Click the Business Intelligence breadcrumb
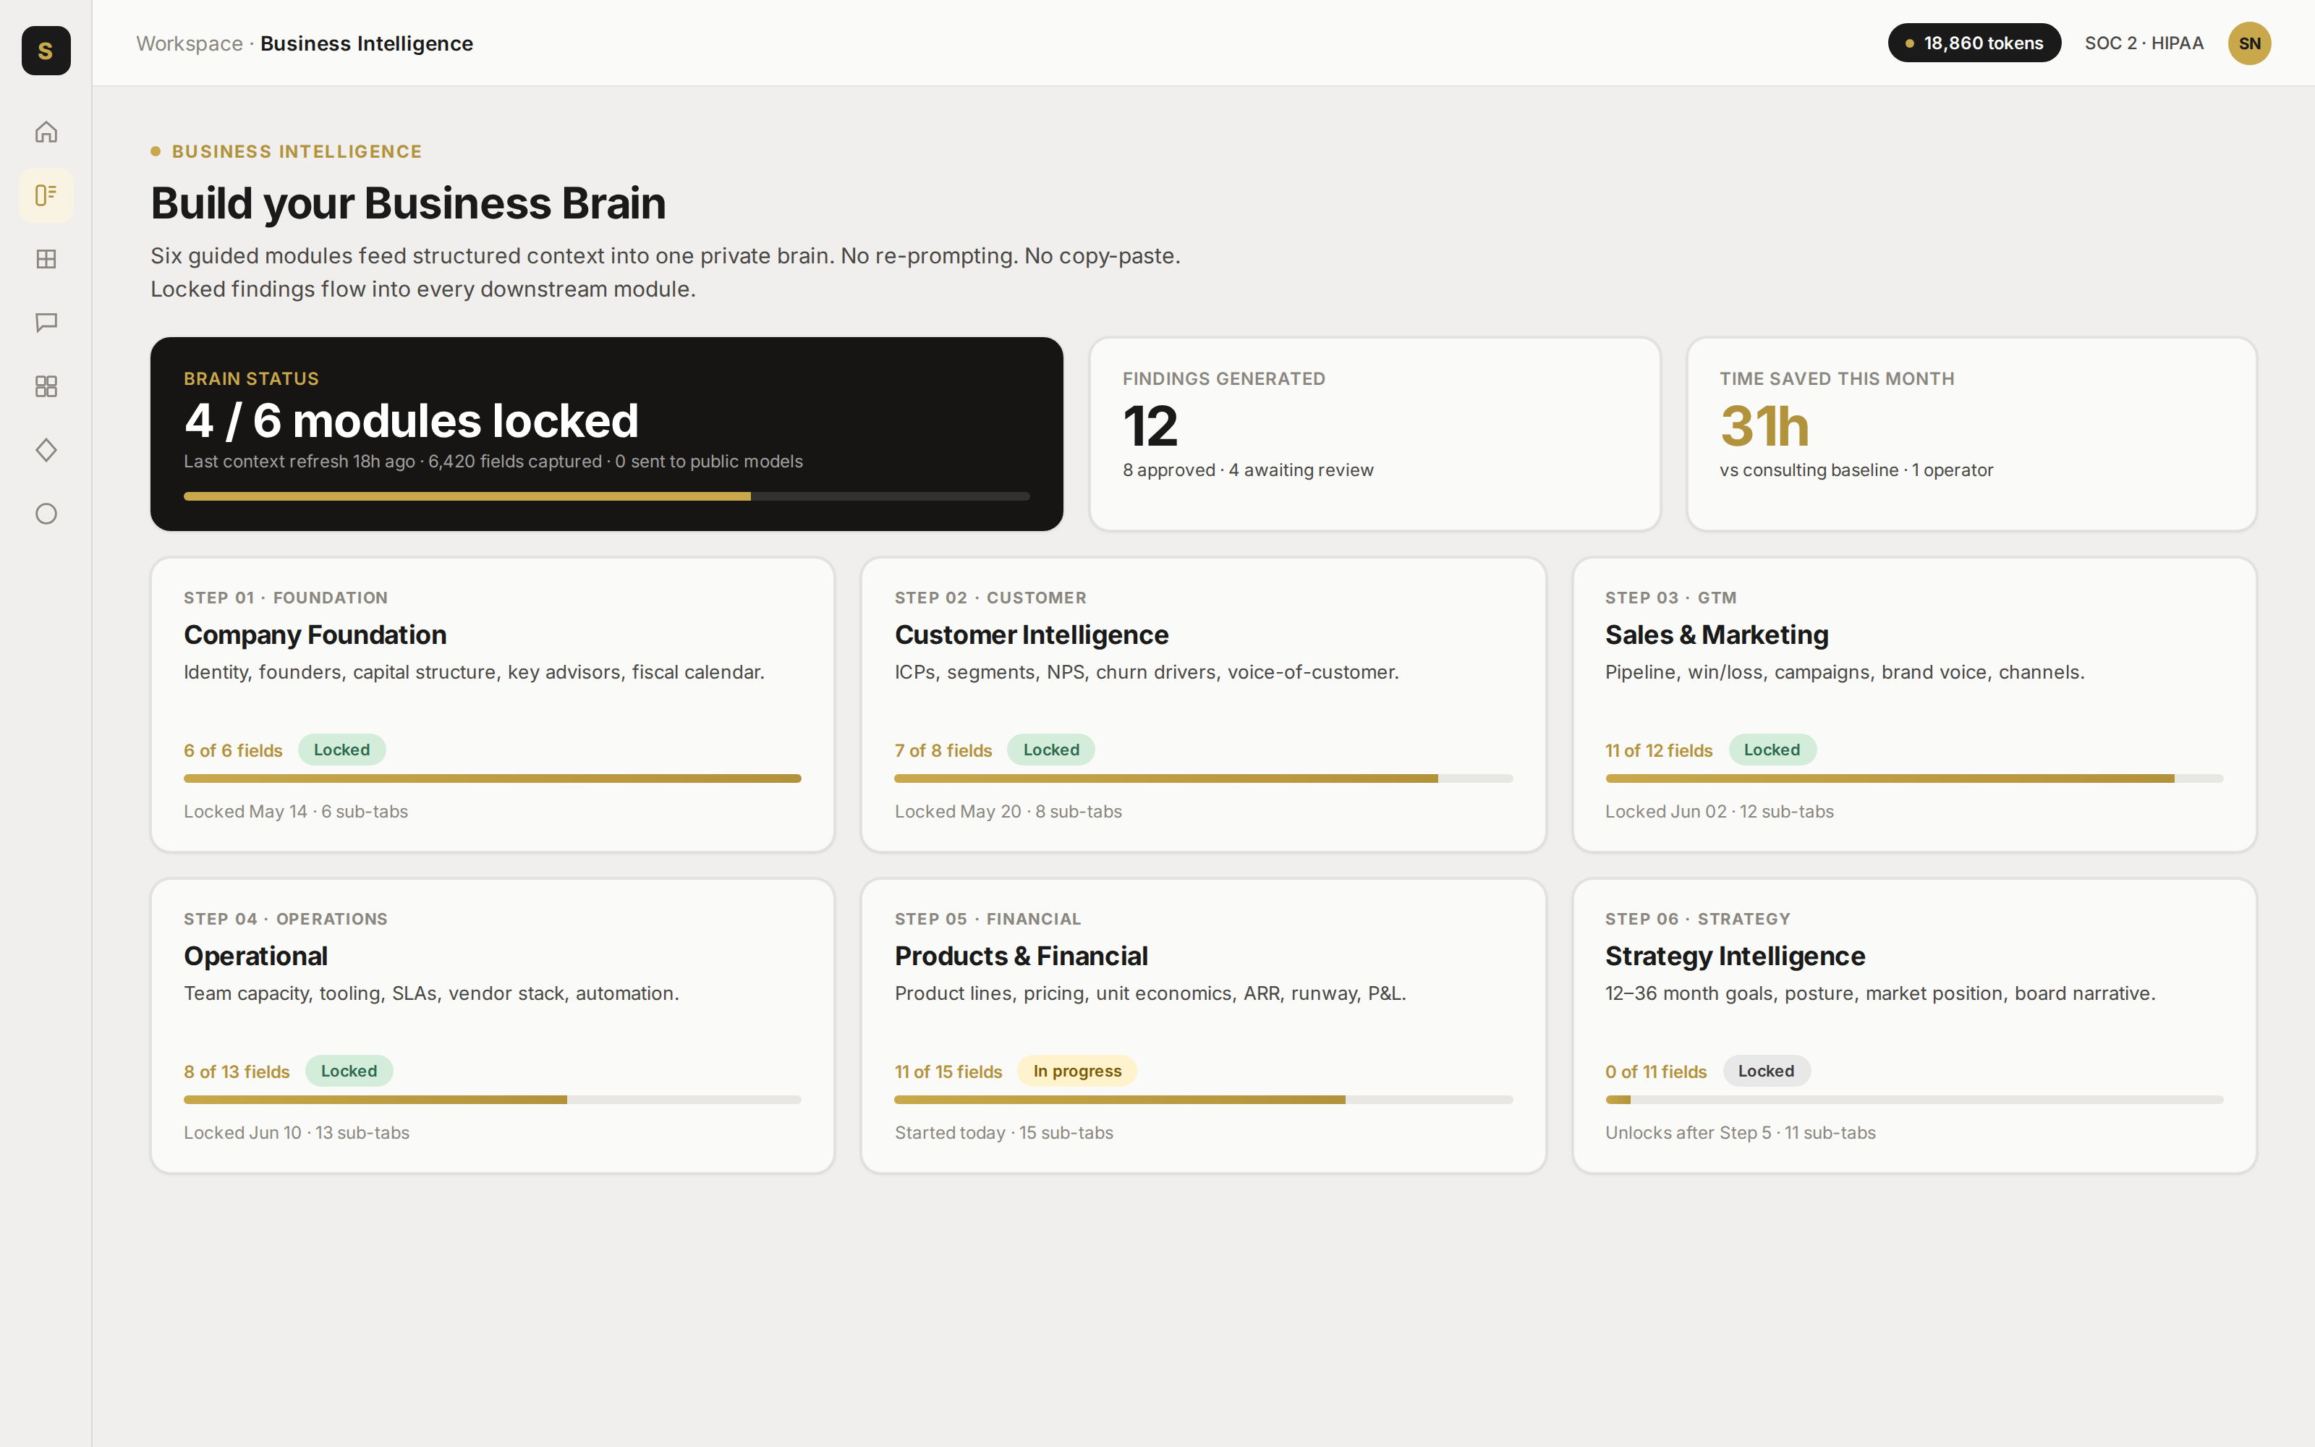The image size is (2315, 1447). coord(366,43)
